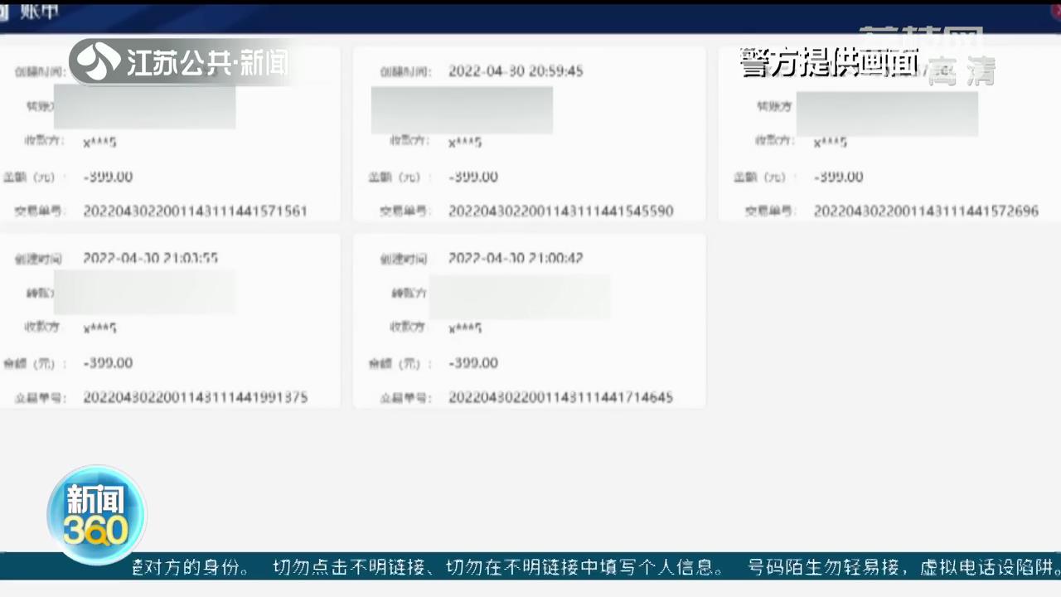Screen dimensions: 1061x597
Task: Click recipient x***5 in the 21:00:42 record
Action: [x=465, y=328]
